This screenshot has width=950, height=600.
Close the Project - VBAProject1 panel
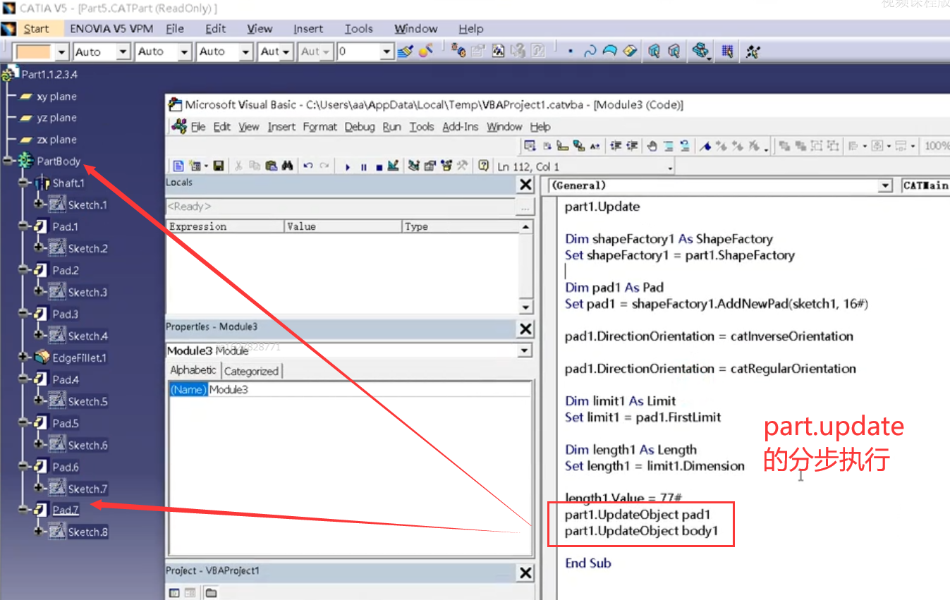[x=525, y=573]
